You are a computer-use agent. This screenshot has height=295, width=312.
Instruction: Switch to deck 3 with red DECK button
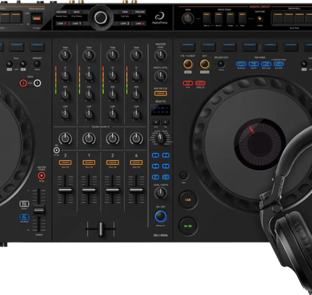coord(23,83)
